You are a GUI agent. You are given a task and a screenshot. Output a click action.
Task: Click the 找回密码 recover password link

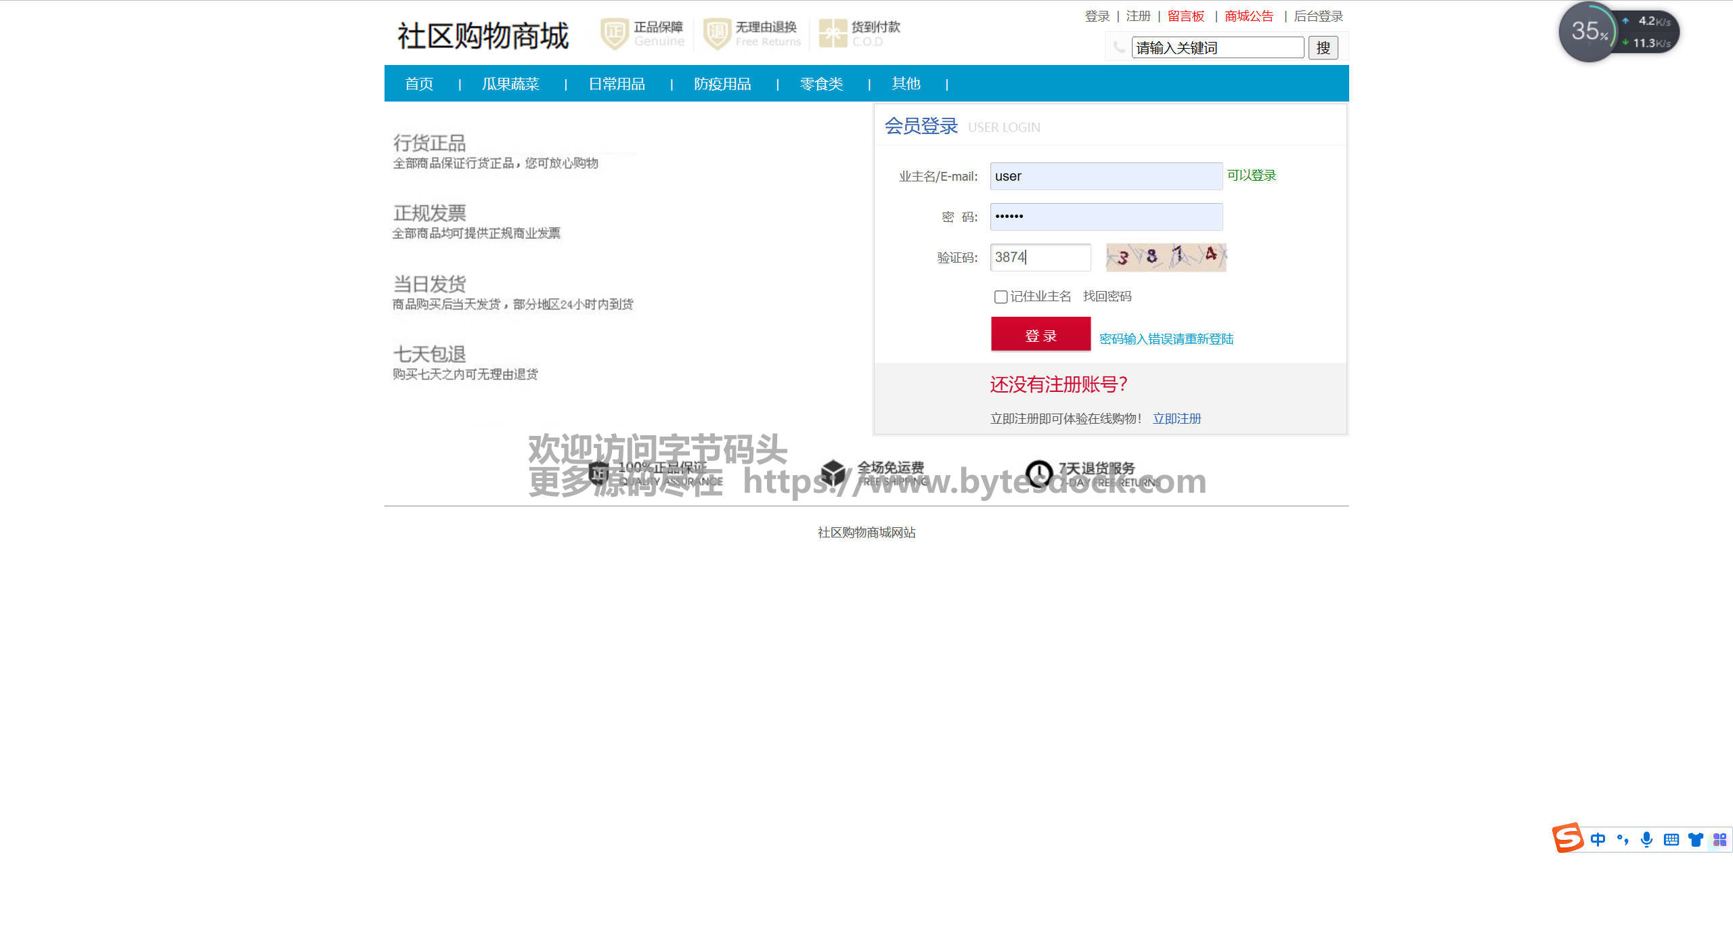click(x=1107, y=296)
